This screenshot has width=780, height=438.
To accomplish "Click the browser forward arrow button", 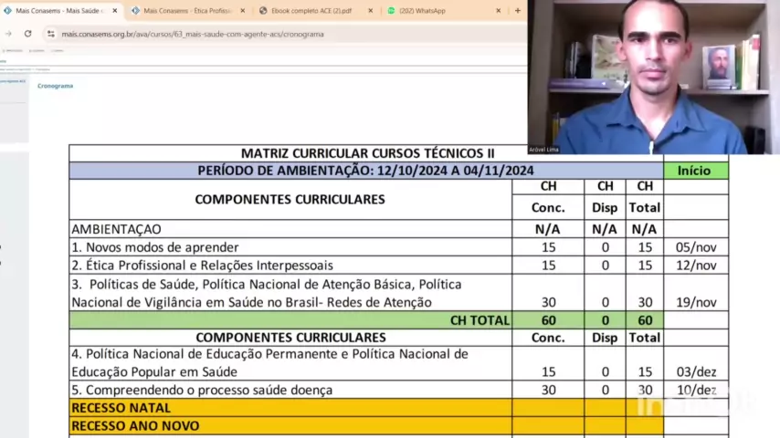I will pyautogui.click(x=8, y=34).
